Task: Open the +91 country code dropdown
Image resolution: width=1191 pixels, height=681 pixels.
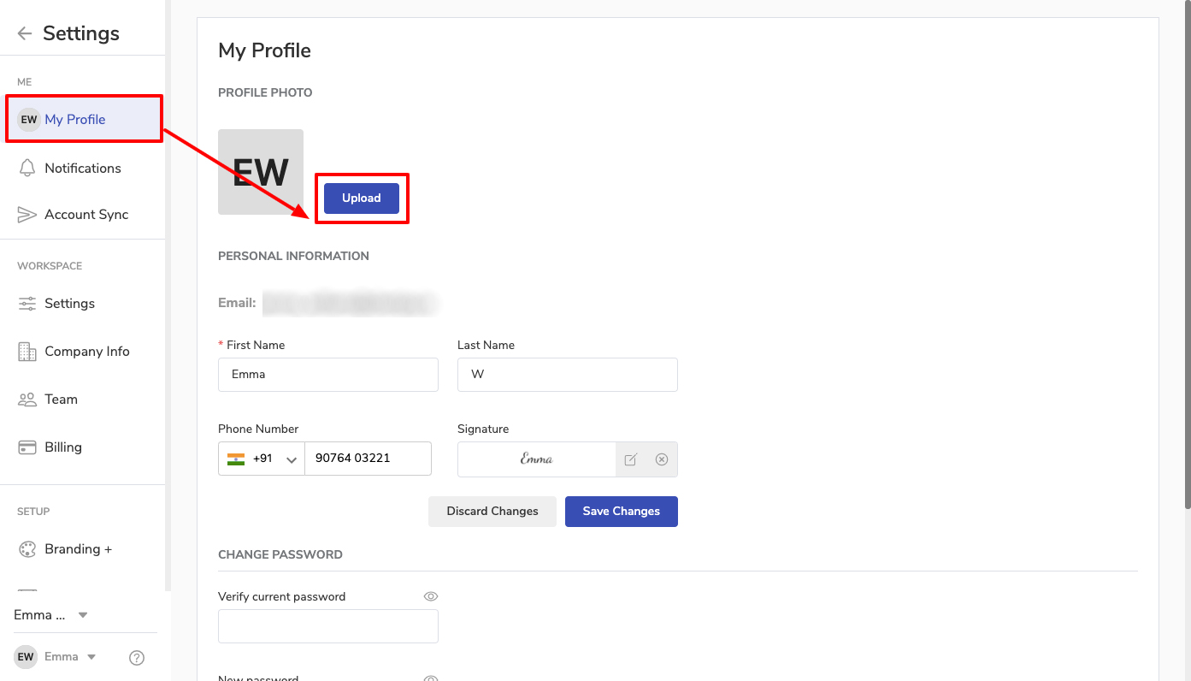Action: 262,459
